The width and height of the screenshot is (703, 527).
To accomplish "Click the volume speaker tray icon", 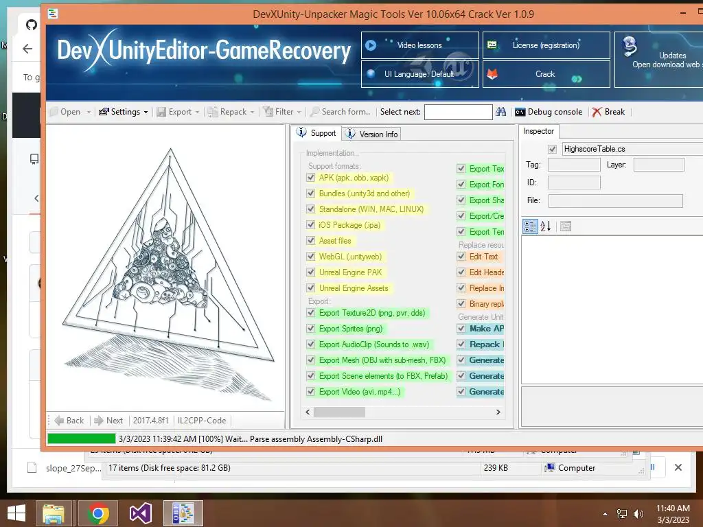I will pyautogui.click(x=638, y=514).
